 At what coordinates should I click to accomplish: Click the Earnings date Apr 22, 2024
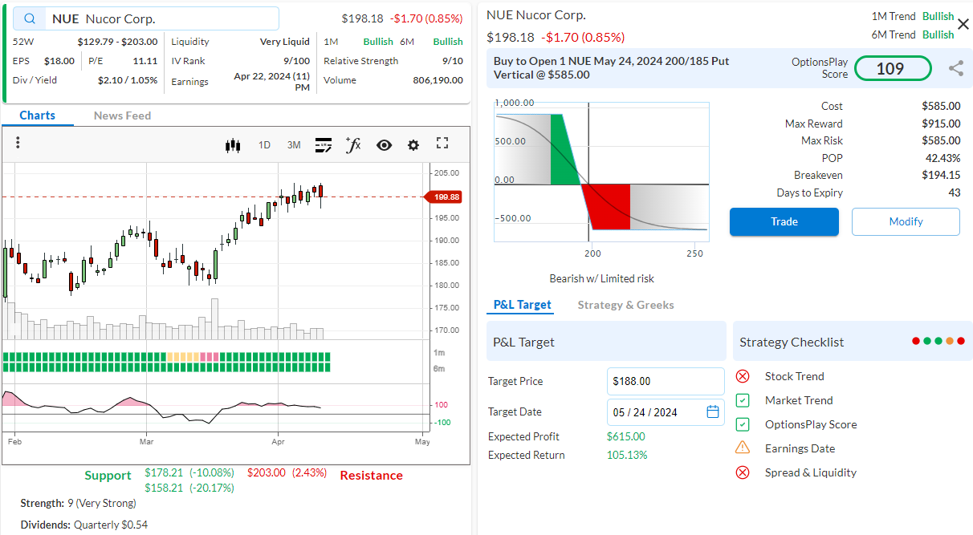pyautogui.click(x=271, y=81)
